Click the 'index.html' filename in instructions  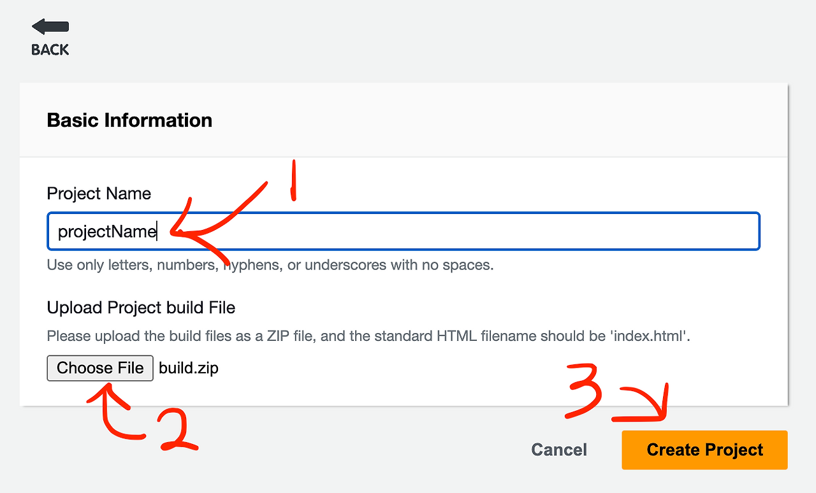click(x=649, y=336)
